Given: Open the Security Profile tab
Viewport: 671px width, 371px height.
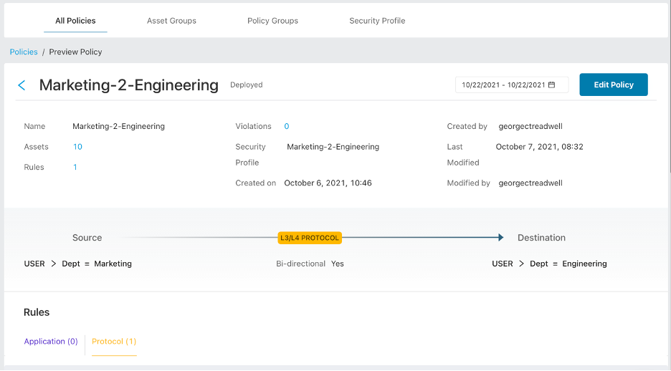Looking at the screenshot, I should coord(377,21).
